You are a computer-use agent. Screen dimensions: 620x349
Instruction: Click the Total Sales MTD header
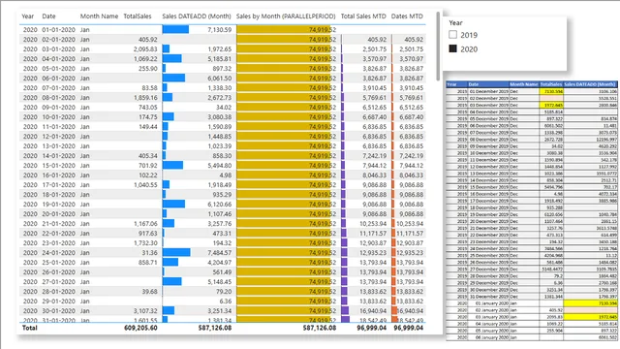[363, 16]
